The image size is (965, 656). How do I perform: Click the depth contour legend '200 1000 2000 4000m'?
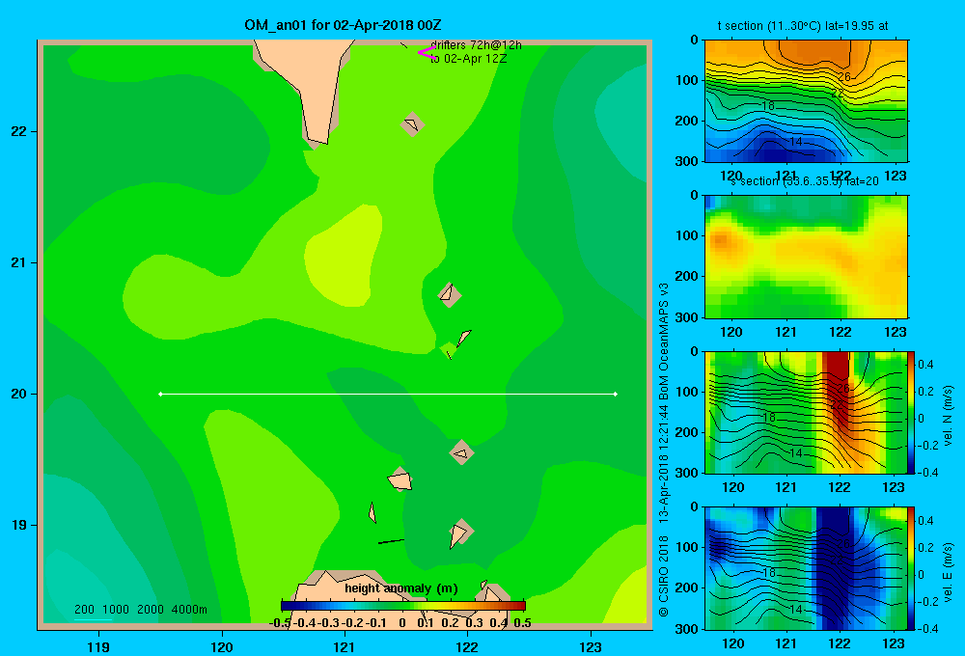click(141, 610)
